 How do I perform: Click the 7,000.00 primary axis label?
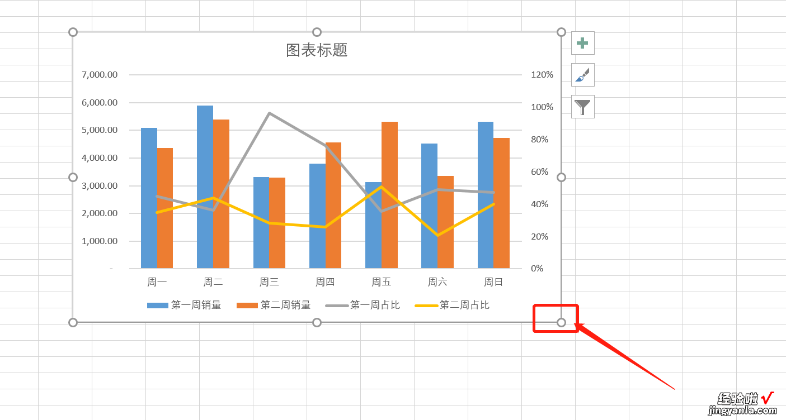pyautogui.click(x=100, y=75)
